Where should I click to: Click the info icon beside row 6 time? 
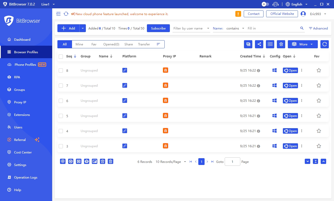(x=258, y=101)
